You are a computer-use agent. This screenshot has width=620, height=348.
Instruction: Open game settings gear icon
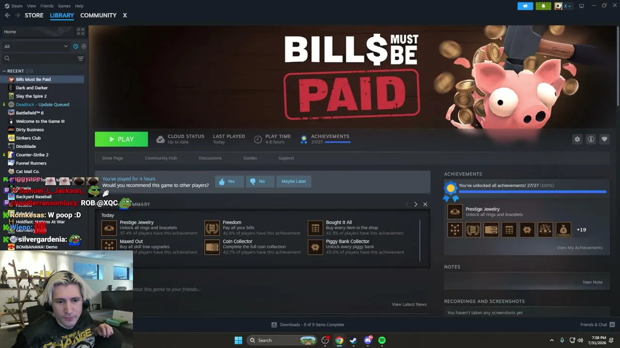pyautogui.click(x=577, y=139)
